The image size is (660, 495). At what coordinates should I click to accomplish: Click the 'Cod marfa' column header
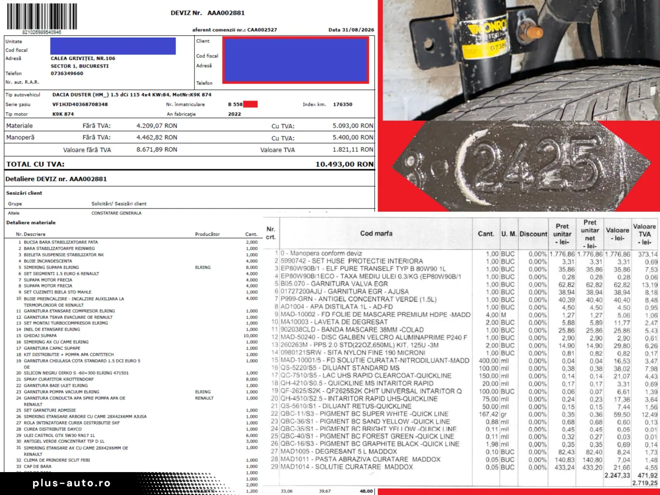click(x=376, y=233)
